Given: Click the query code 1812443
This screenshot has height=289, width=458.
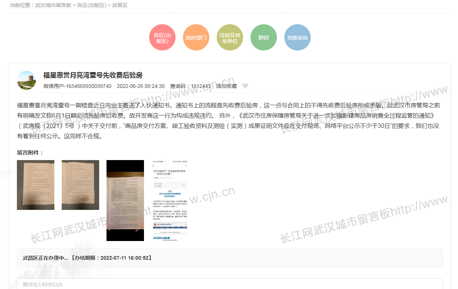Looking at the screenshot, I should [201, 86].
